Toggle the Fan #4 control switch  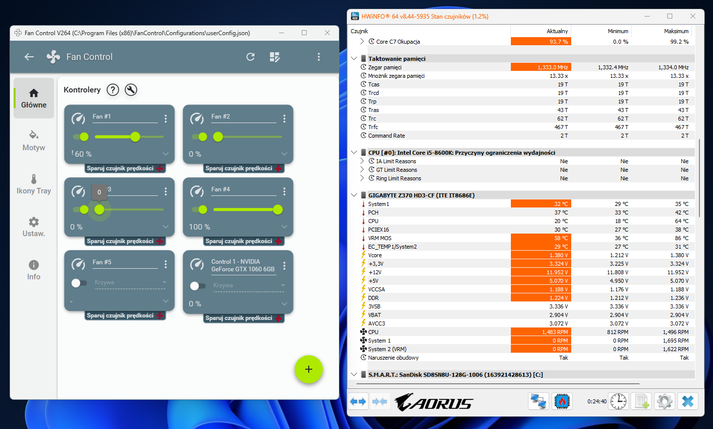pos(199,209)
